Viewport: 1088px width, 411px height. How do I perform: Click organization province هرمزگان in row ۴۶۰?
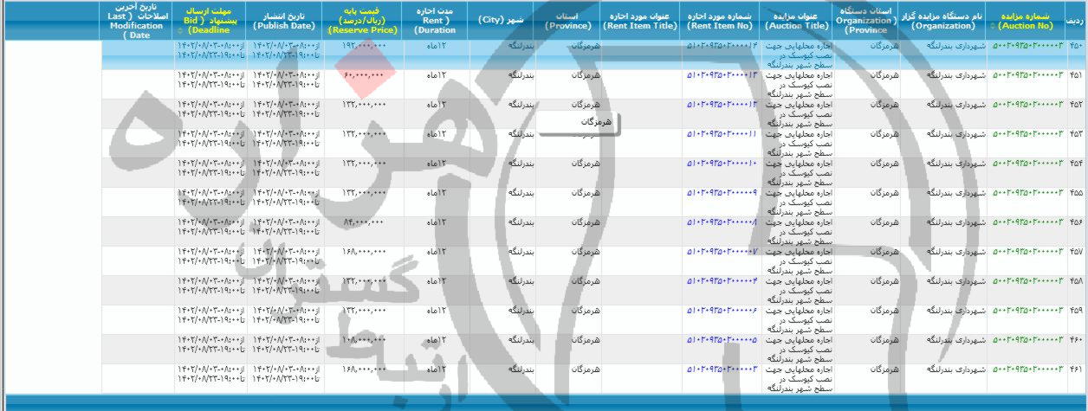885,341
